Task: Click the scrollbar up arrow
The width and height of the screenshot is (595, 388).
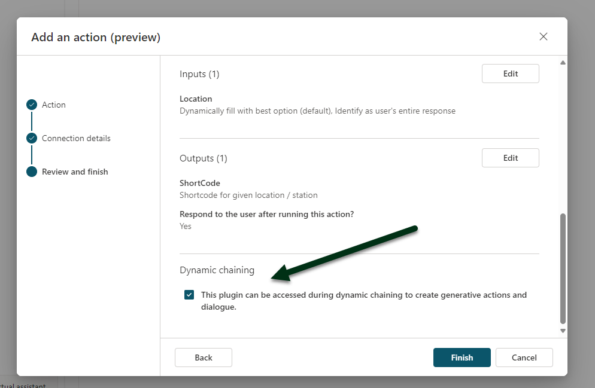Action: click(x=563, y=63)
